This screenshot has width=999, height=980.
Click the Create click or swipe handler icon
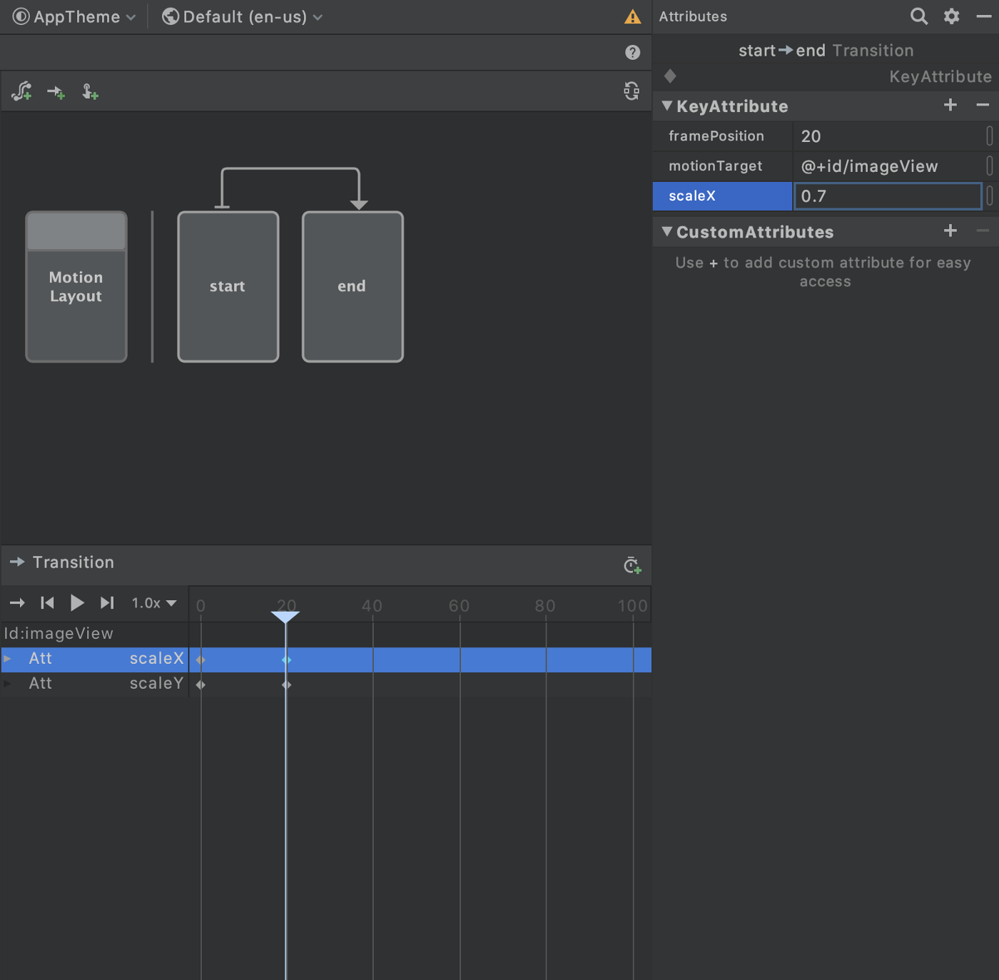pyautogui.click(x=90, y=92)
